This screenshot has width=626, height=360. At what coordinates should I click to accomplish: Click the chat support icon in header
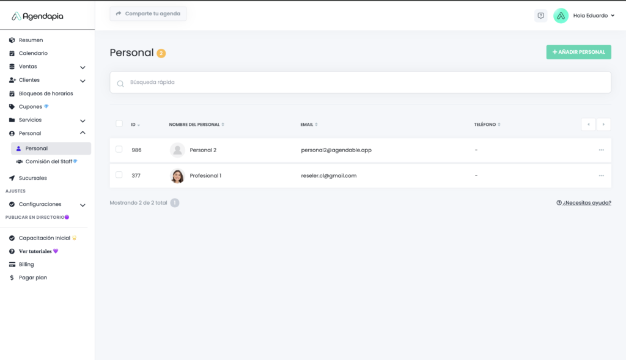pyautogui.click(x=540, y=16)
